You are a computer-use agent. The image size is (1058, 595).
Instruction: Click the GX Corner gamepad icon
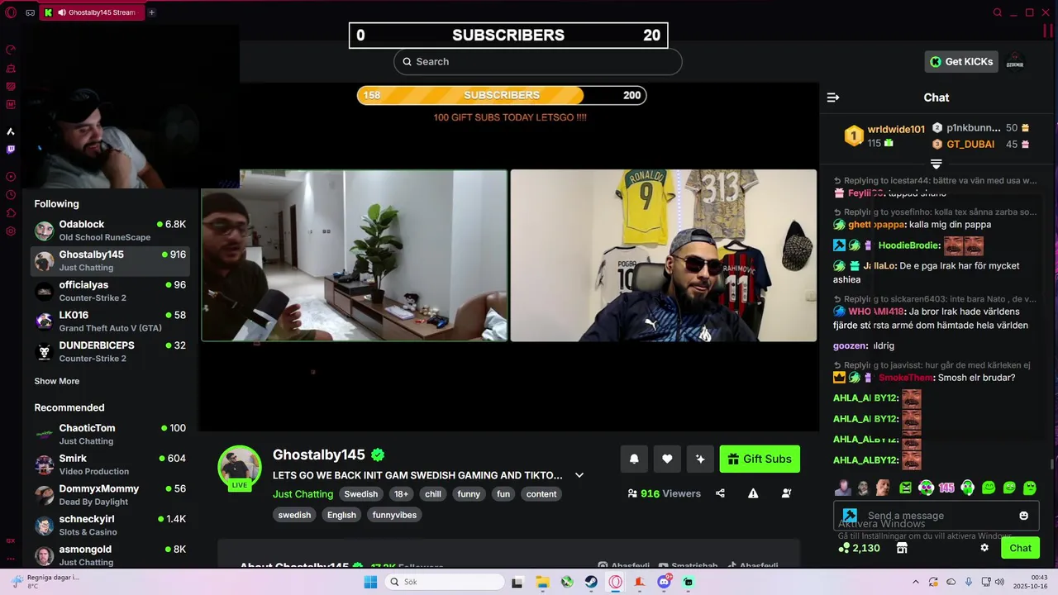coord(30,12)
